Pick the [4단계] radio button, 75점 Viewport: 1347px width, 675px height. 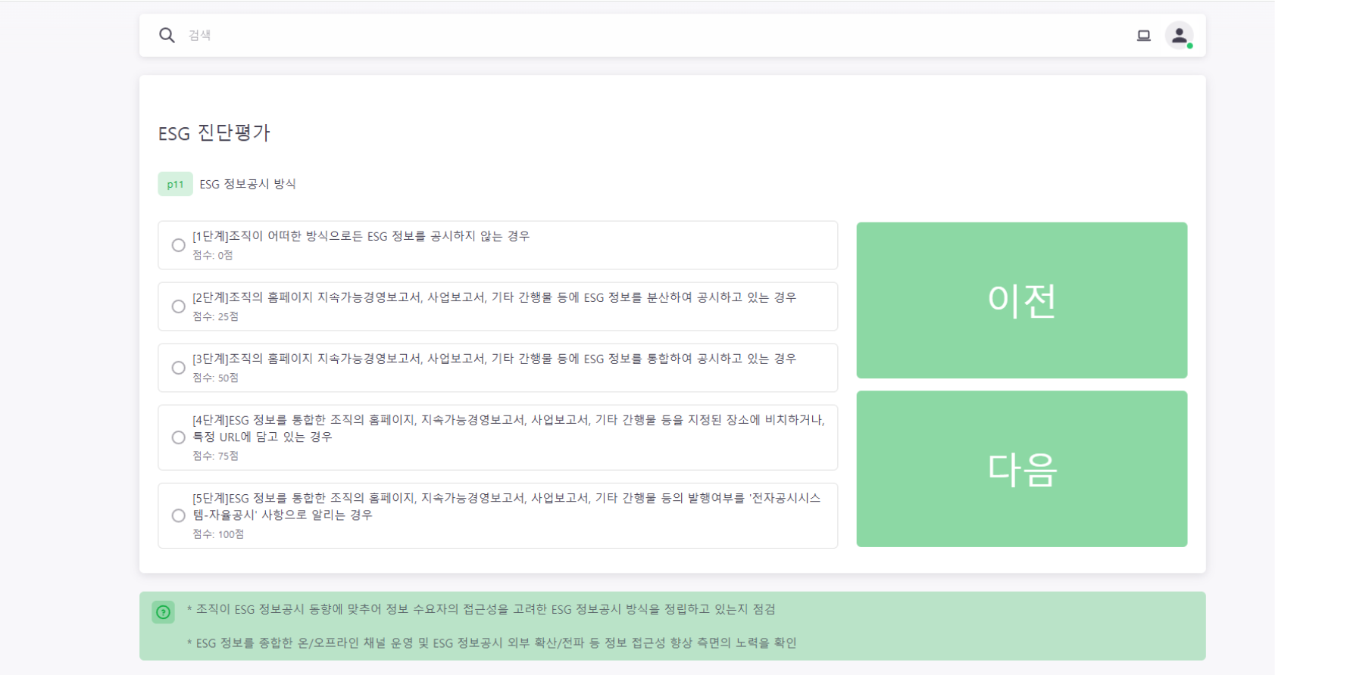click(179, 437)
